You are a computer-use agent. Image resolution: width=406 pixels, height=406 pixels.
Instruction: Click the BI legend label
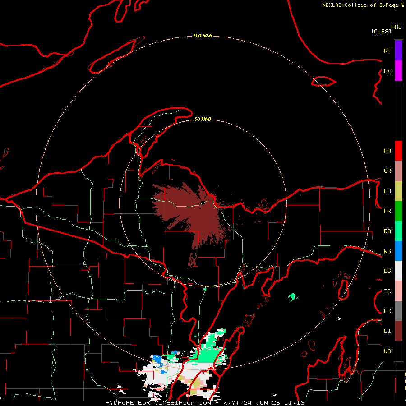[x=387, y=331]
